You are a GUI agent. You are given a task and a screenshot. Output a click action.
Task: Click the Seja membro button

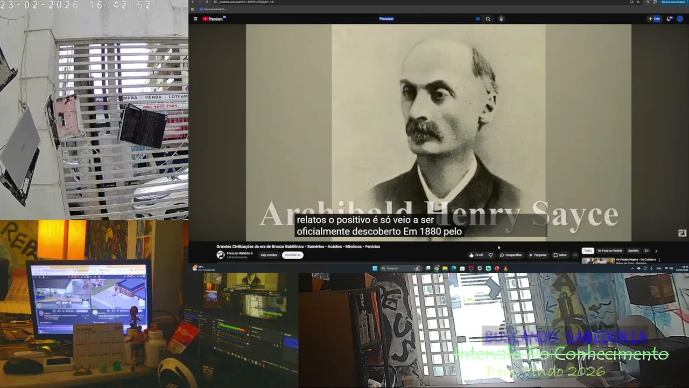269,255
